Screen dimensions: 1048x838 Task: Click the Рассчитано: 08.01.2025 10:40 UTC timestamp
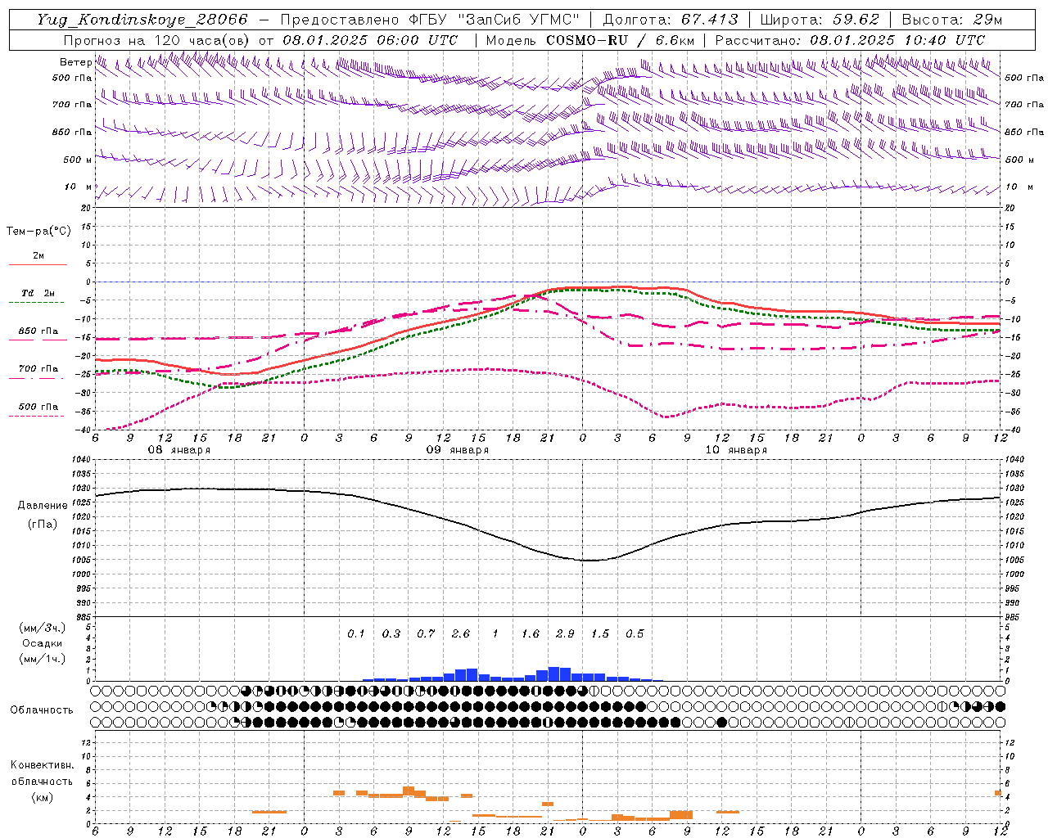850,40
